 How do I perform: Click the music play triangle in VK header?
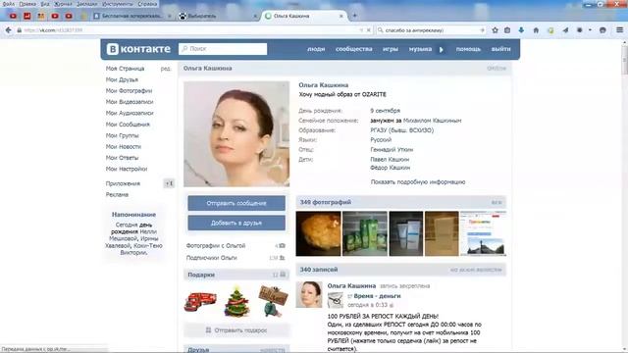tap(442, 50)
